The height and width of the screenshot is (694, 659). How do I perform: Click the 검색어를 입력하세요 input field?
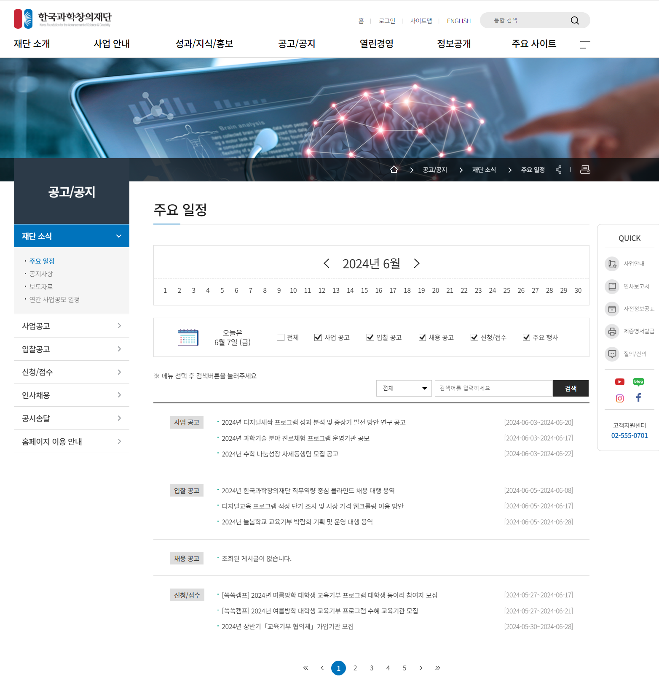pyautogui.click(x=494, y=389)
